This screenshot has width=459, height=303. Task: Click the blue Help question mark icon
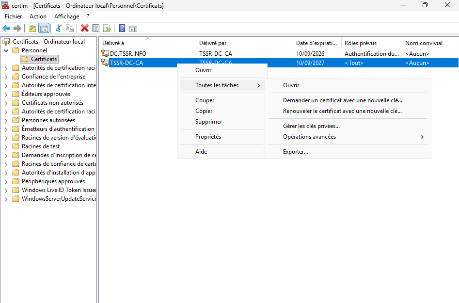pos(122,28)
